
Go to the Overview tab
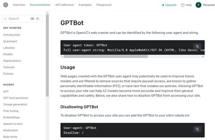19,5
